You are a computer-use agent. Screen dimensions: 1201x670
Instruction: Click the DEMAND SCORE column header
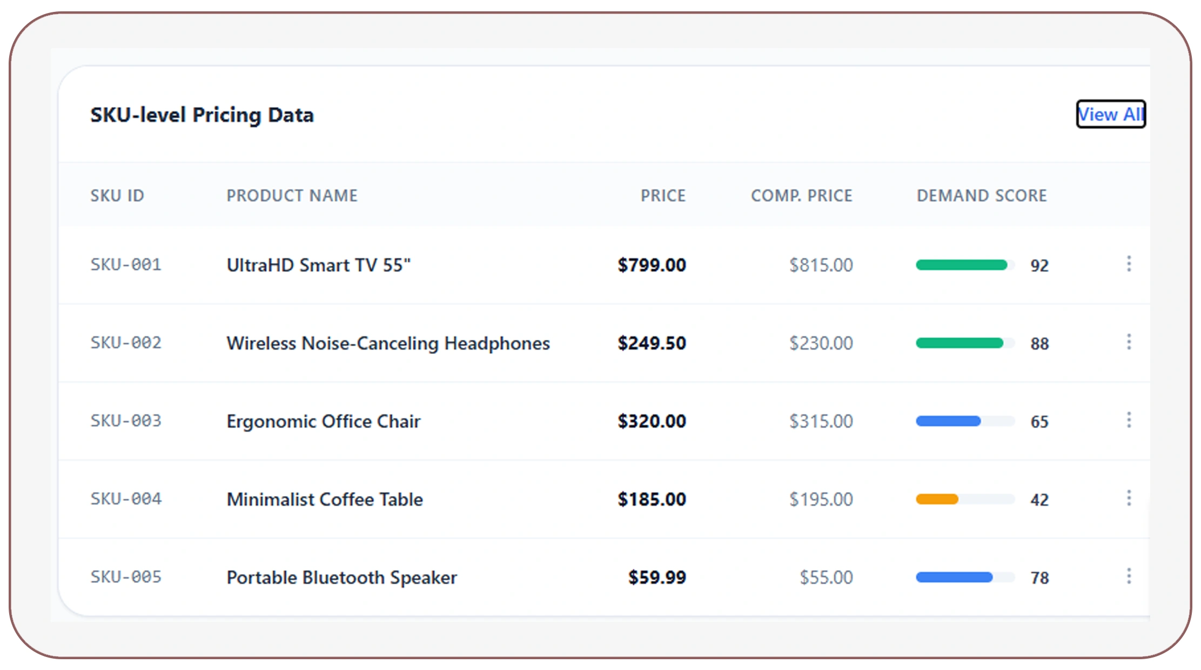click(x=982, y=196)
